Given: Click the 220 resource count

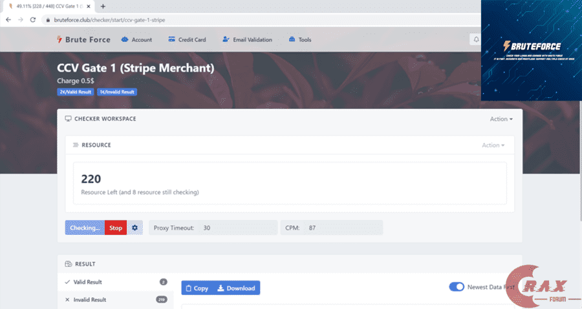Looking at the screenshot, I should 91,179.
